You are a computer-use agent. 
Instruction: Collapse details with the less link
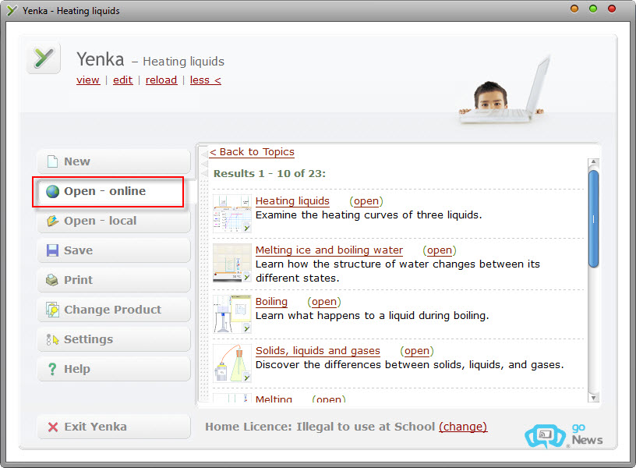pos(206,80)
